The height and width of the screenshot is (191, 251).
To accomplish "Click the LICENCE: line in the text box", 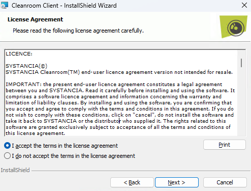I will pos(19,54).
